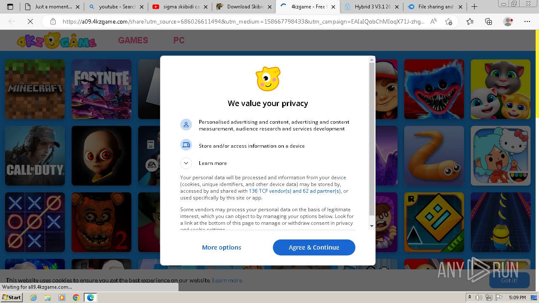The width and height of the screenshot is (539, 303).
Task: Toggle Read aloud icon in address bar
Action: coord(433,21)
